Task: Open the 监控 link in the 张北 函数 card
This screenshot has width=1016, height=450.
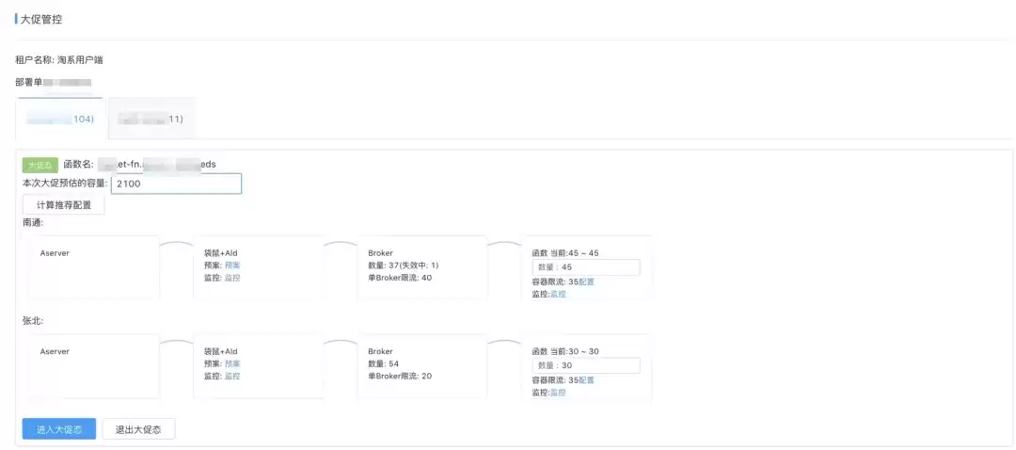Action: coord(558,393)
